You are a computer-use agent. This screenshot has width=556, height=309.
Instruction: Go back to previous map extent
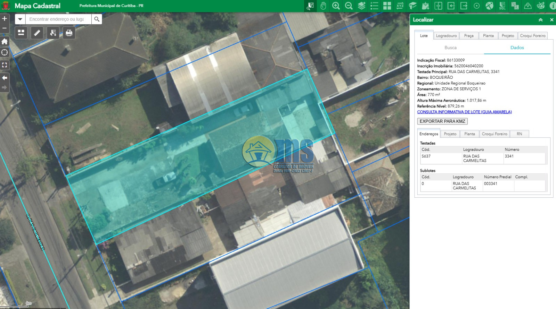click(x=5, y=78)
